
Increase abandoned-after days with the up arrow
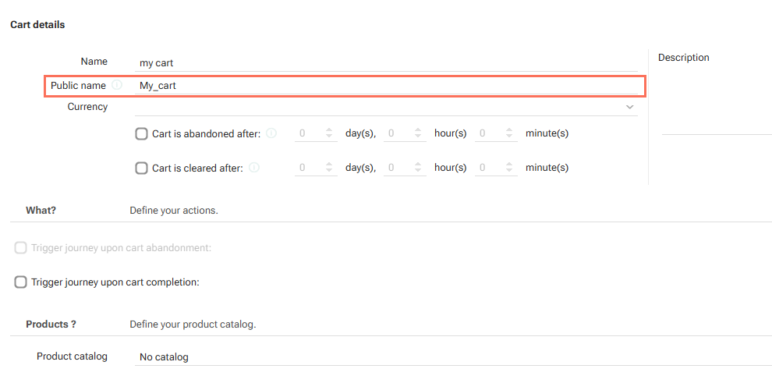coord(329,130)
